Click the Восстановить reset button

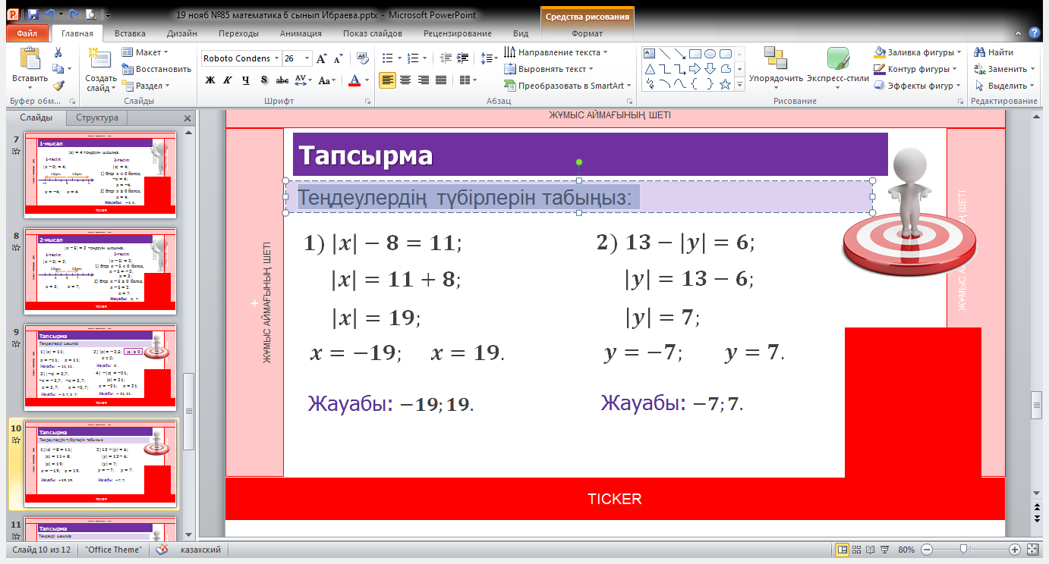point(156,69)
